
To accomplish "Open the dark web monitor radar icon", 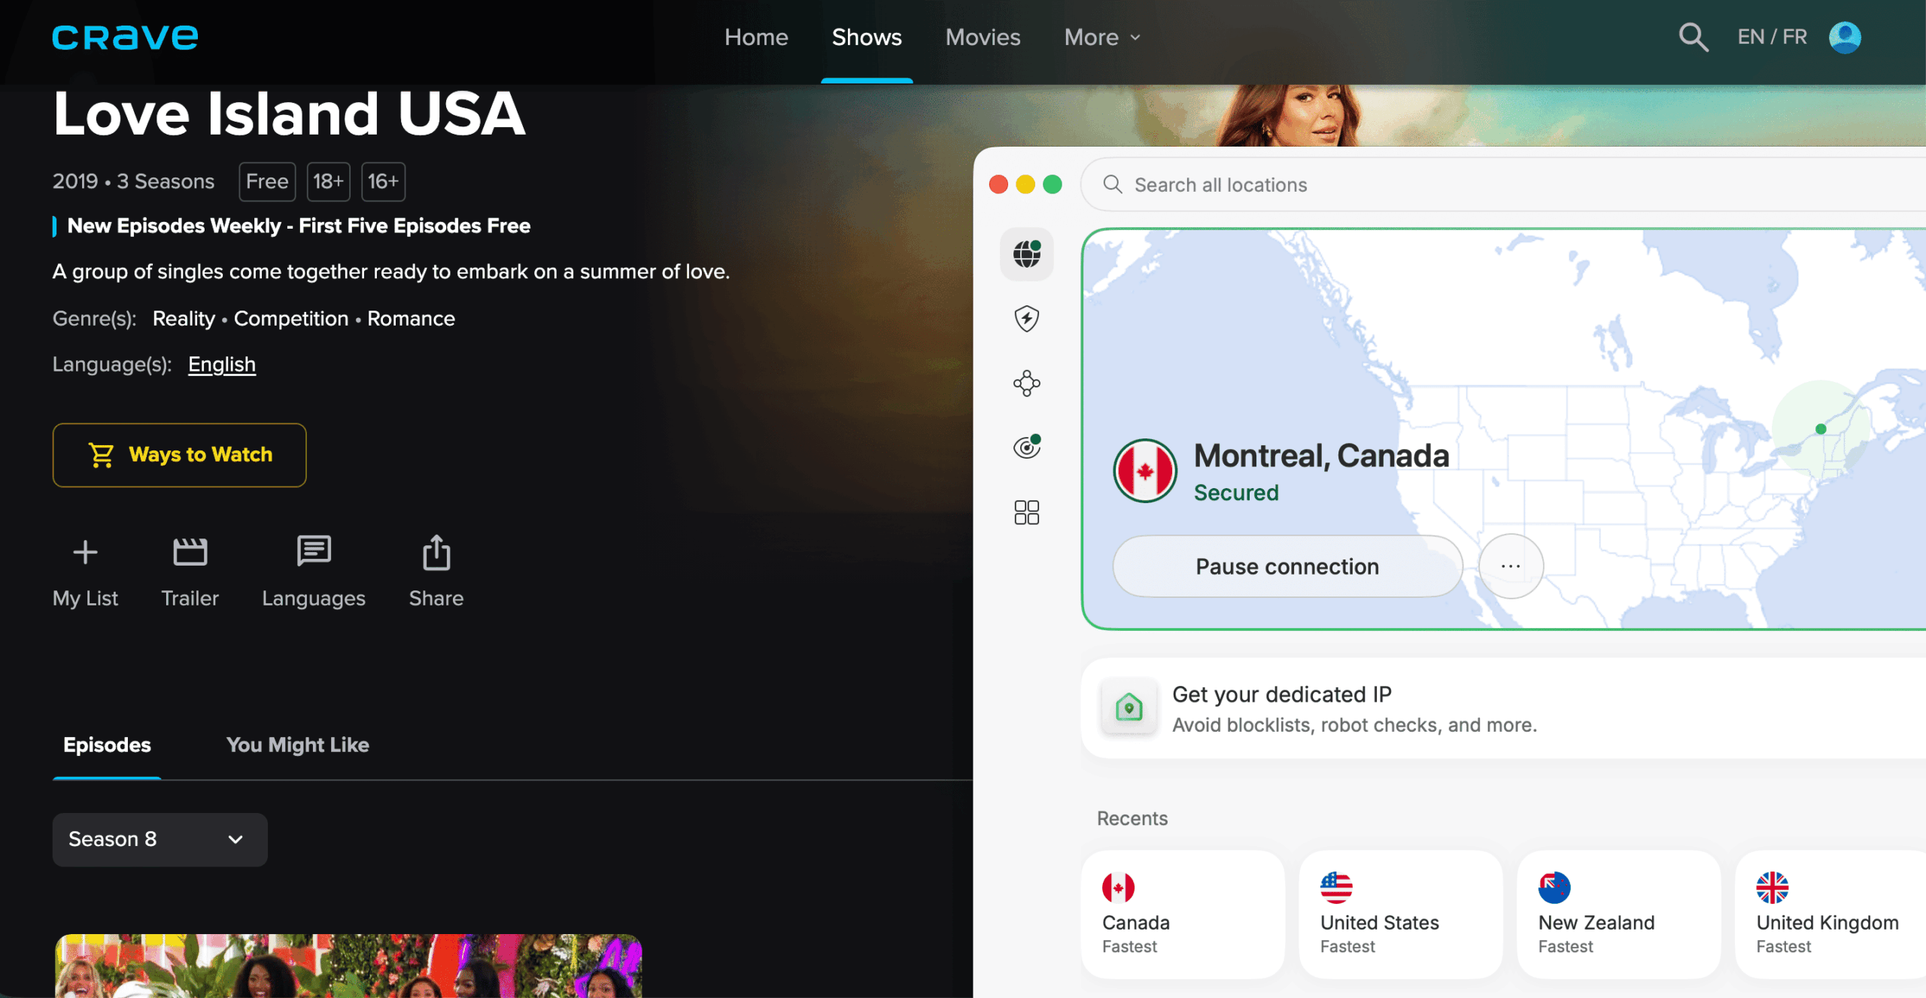I will pos(1027,447).
